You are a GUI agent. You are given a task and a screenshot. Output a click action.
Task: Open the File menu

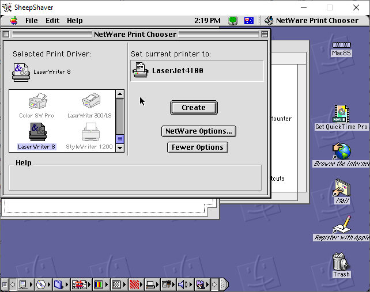pyautogui.click(x=31, y=21)
